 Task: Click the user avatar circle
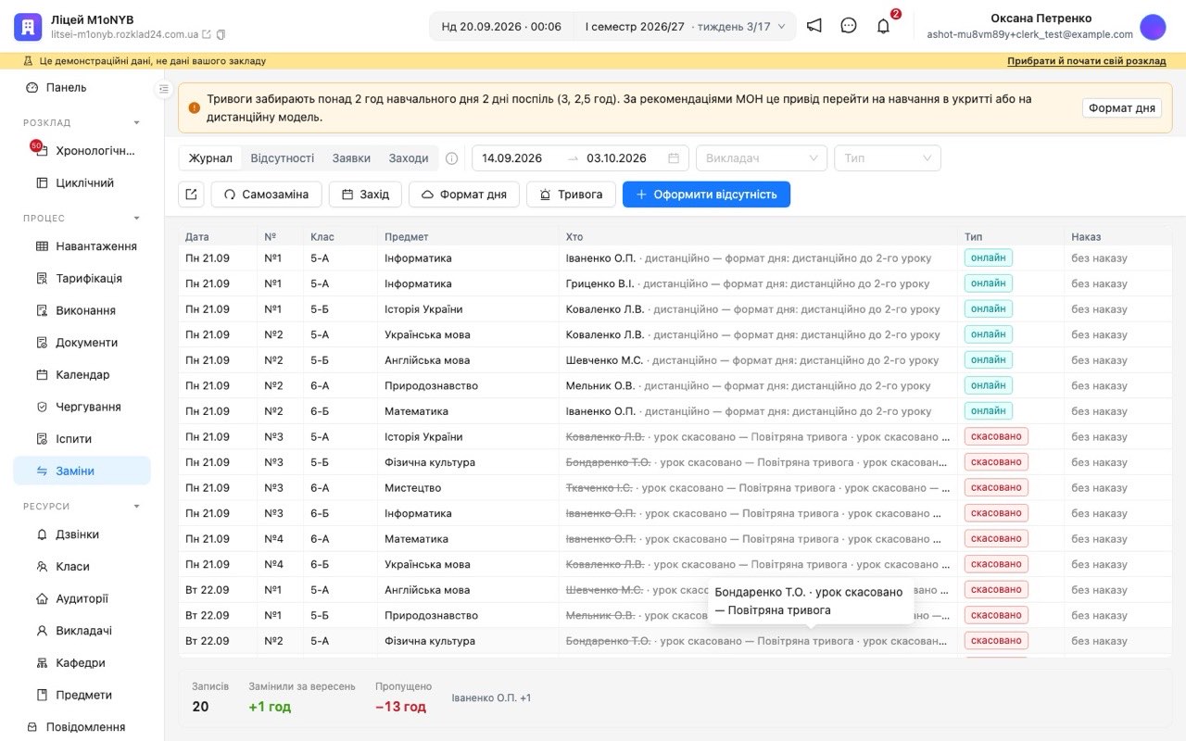[1153, 27]
